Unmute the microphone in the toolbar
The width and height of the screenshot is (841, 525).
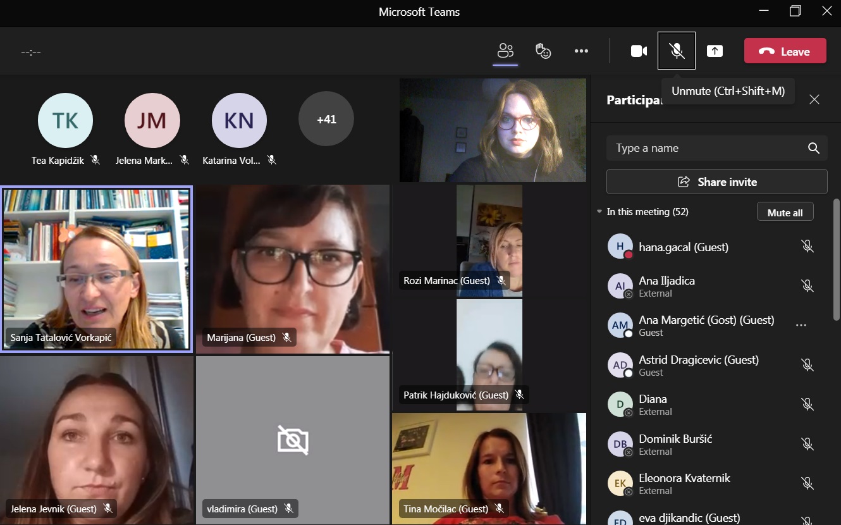677,51
